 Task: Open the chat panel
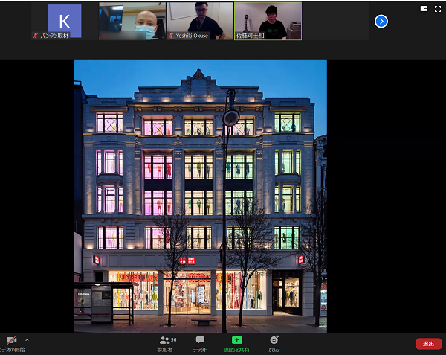click(x=200, y=340)
